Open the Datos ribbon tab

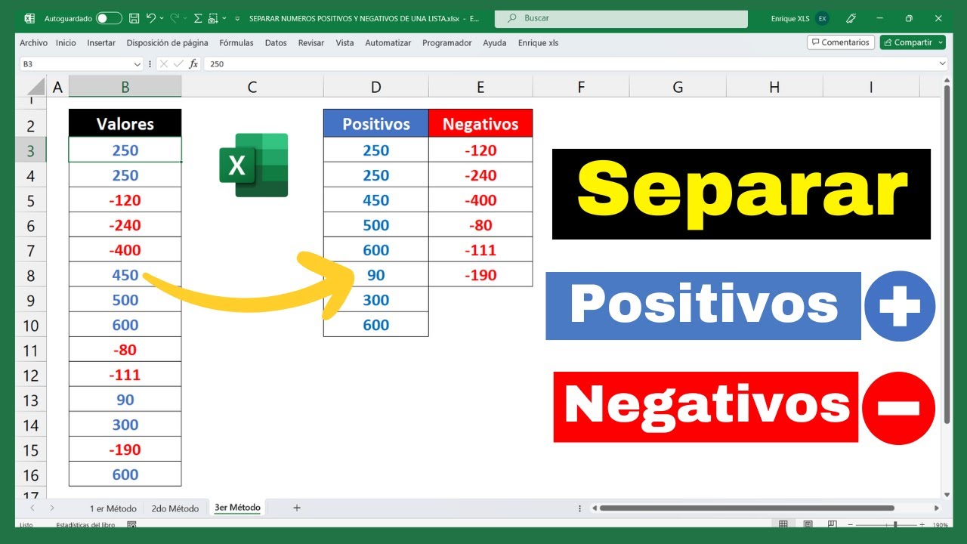(x=276, y=43)
